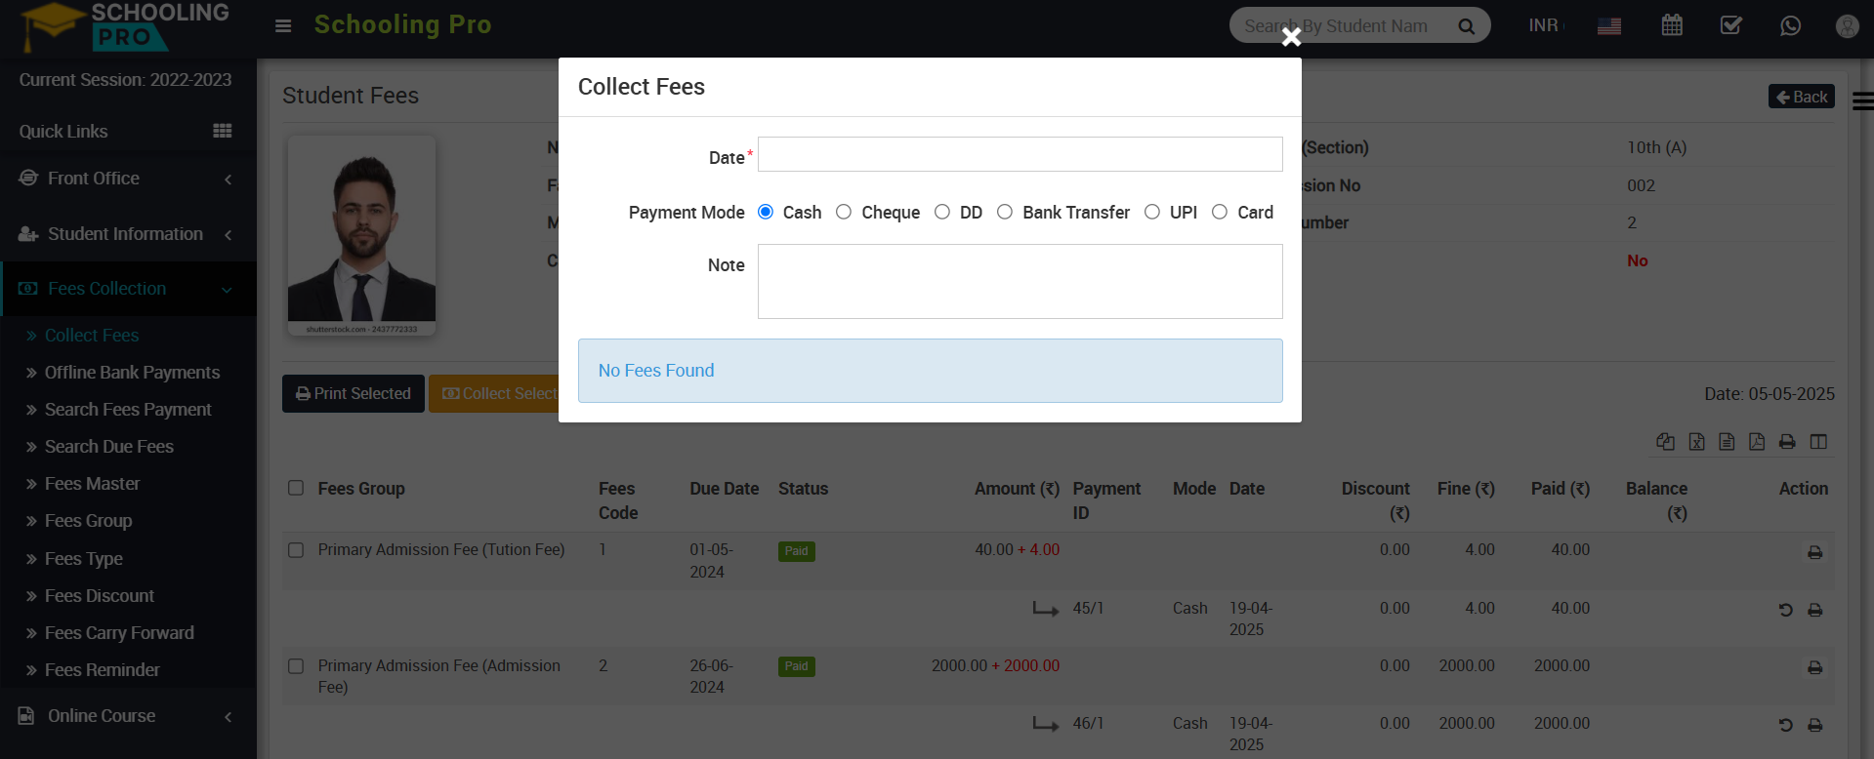Expand the Online Course menu
Viewport: 1874px width, 759px height.
(x=128, y=716)
